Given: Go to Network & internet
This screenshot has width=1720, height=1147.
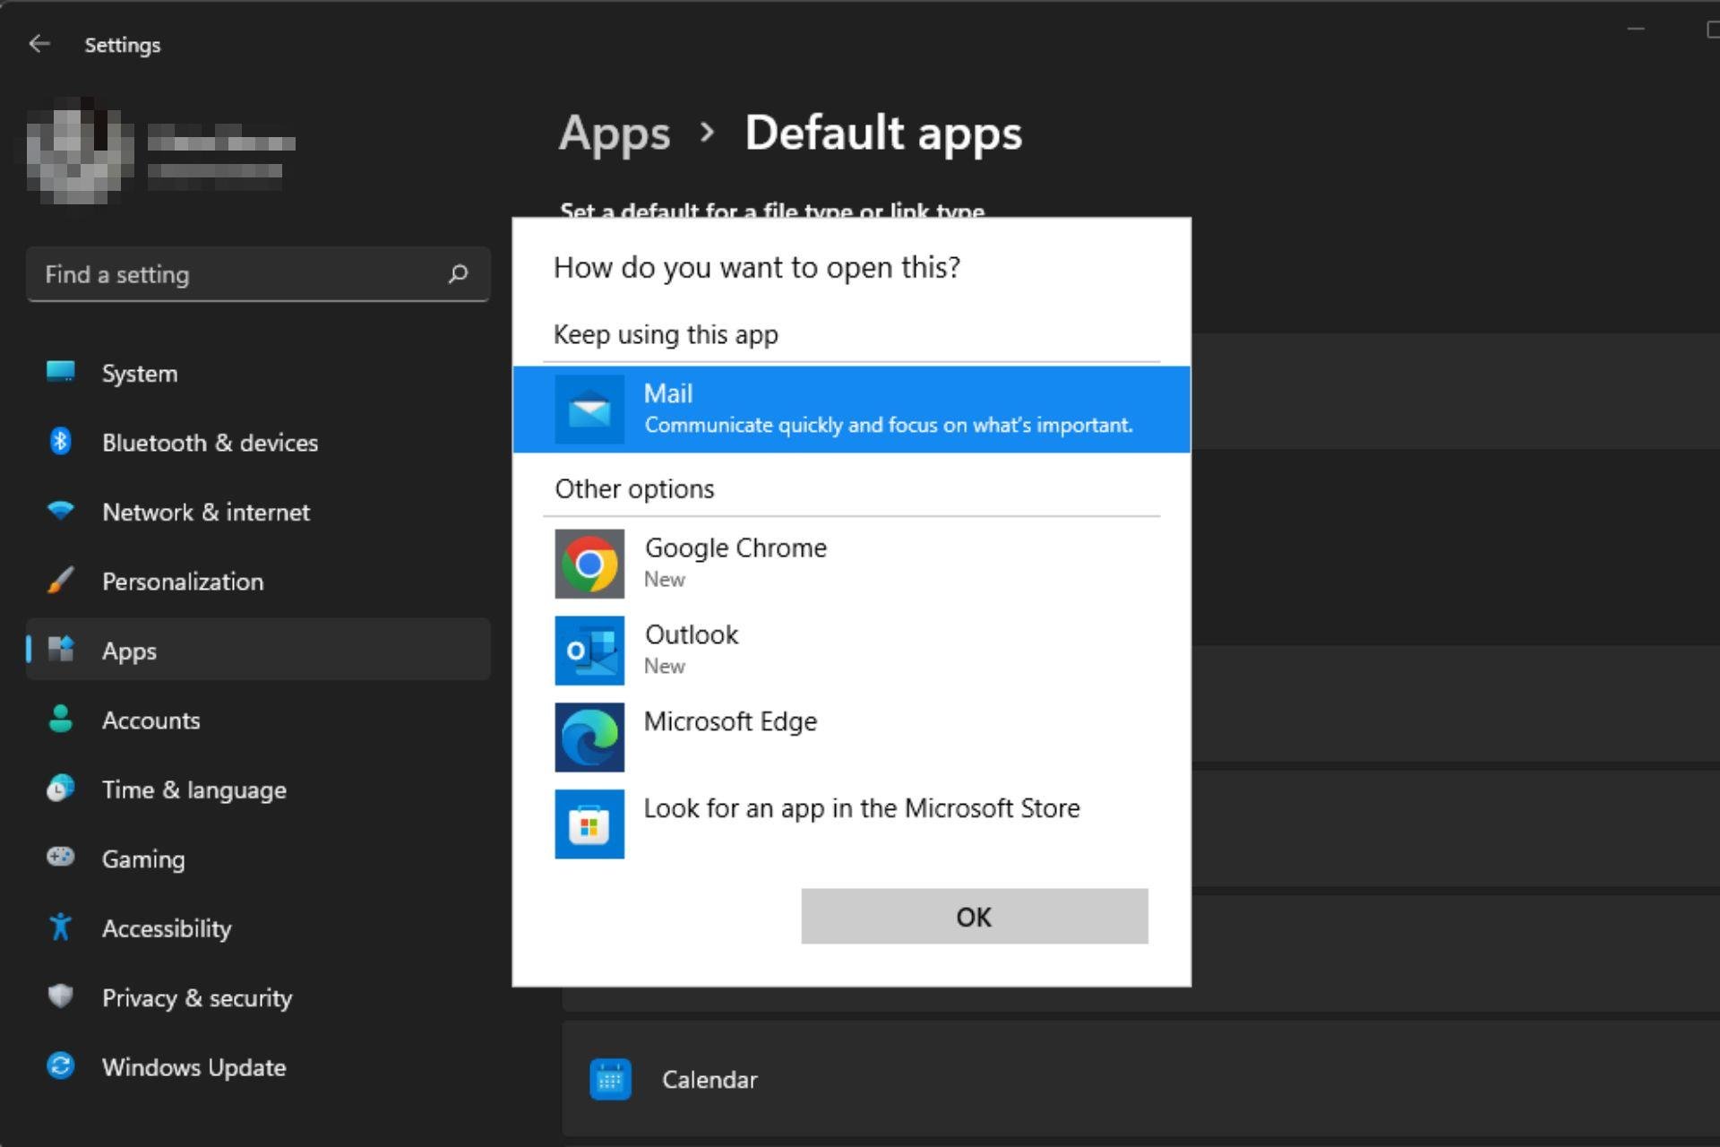Looking at the screenshot, I should [258, 512].
